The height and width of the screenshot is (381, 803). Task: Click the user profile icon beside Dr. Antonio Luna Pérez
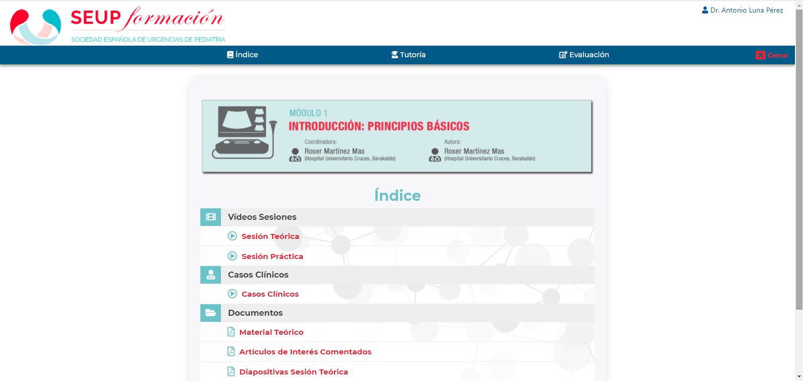click(x=705, y=10)
